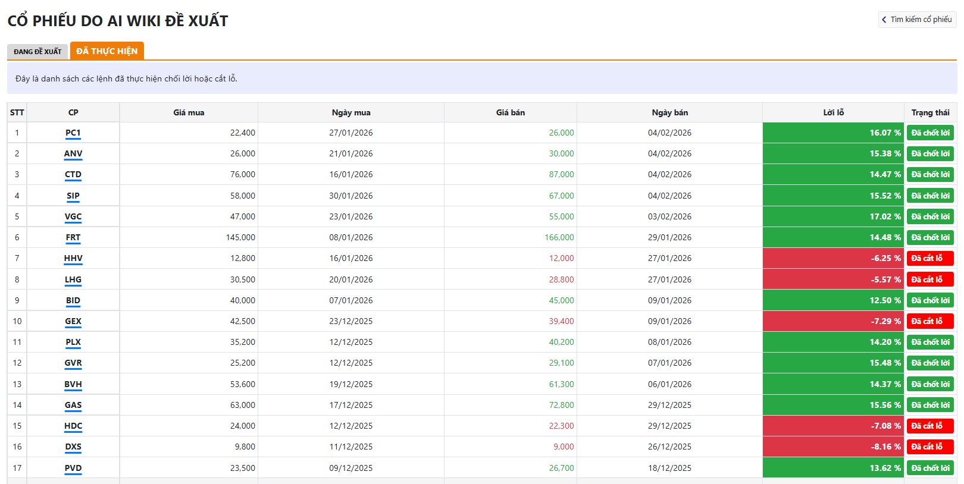Switch to the ĐANG ĐỀ XUẤT tab
964x484 pixels.
point(37,52)
